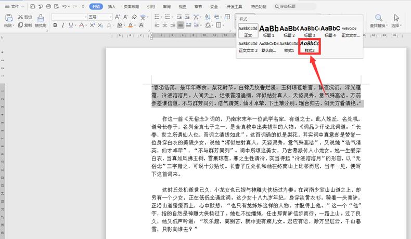Click the Undo arrow icon
Image resolution: width=411 pixels, height=239 pixels.
[x=66, y=7]
